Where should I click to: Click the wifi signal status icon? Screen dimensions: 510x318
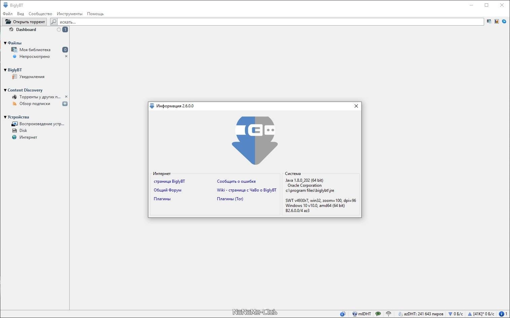click(389, 314)
